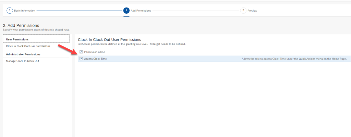Open Clock In Clock Out User Permissions category
Viewport: 351px width, 137px height.
(x=36, y=46)
